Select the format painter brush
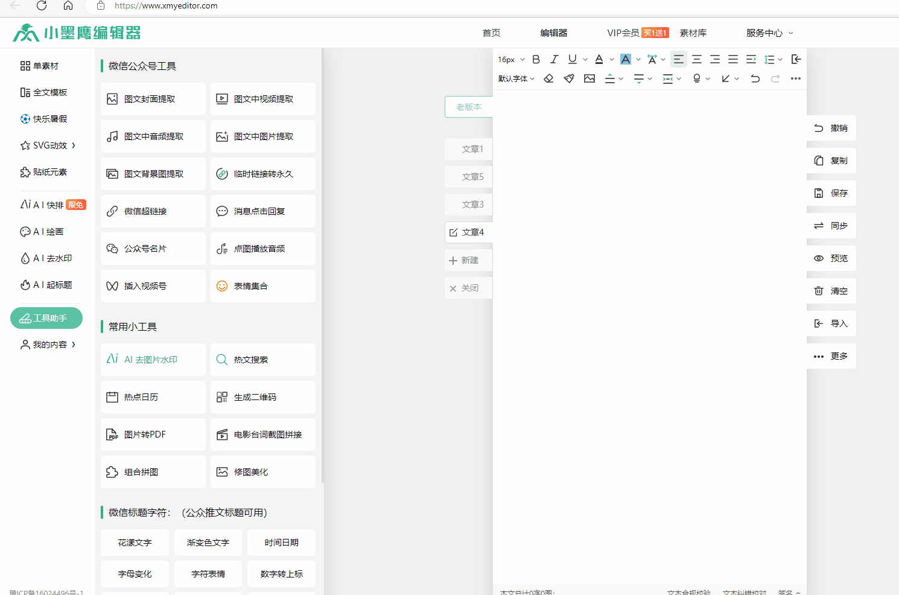 pyautogui.click(x=569, y=78)
